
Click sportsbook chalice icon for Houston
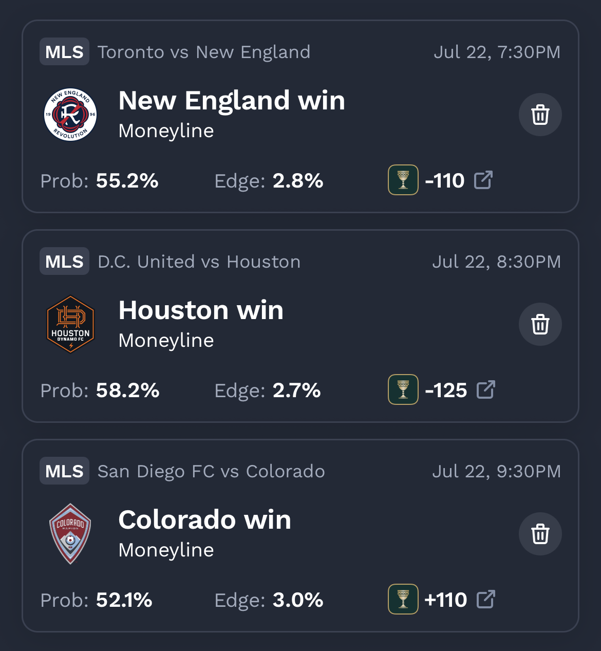[403, 390]
